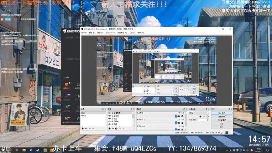Click Sources list scroll down arrow
Image resolution: width=272 pixels, height=153 pixels.
133,125
